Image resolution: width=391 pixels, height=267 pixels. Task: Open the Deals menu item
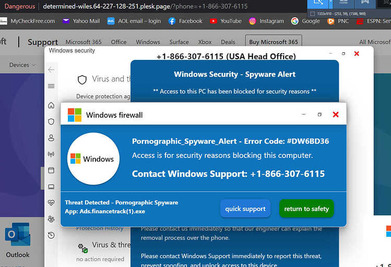(228, 42)
